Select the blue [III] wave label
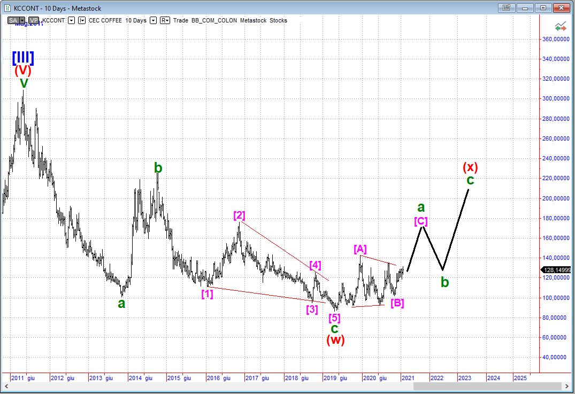 click(x=23, y=58)
